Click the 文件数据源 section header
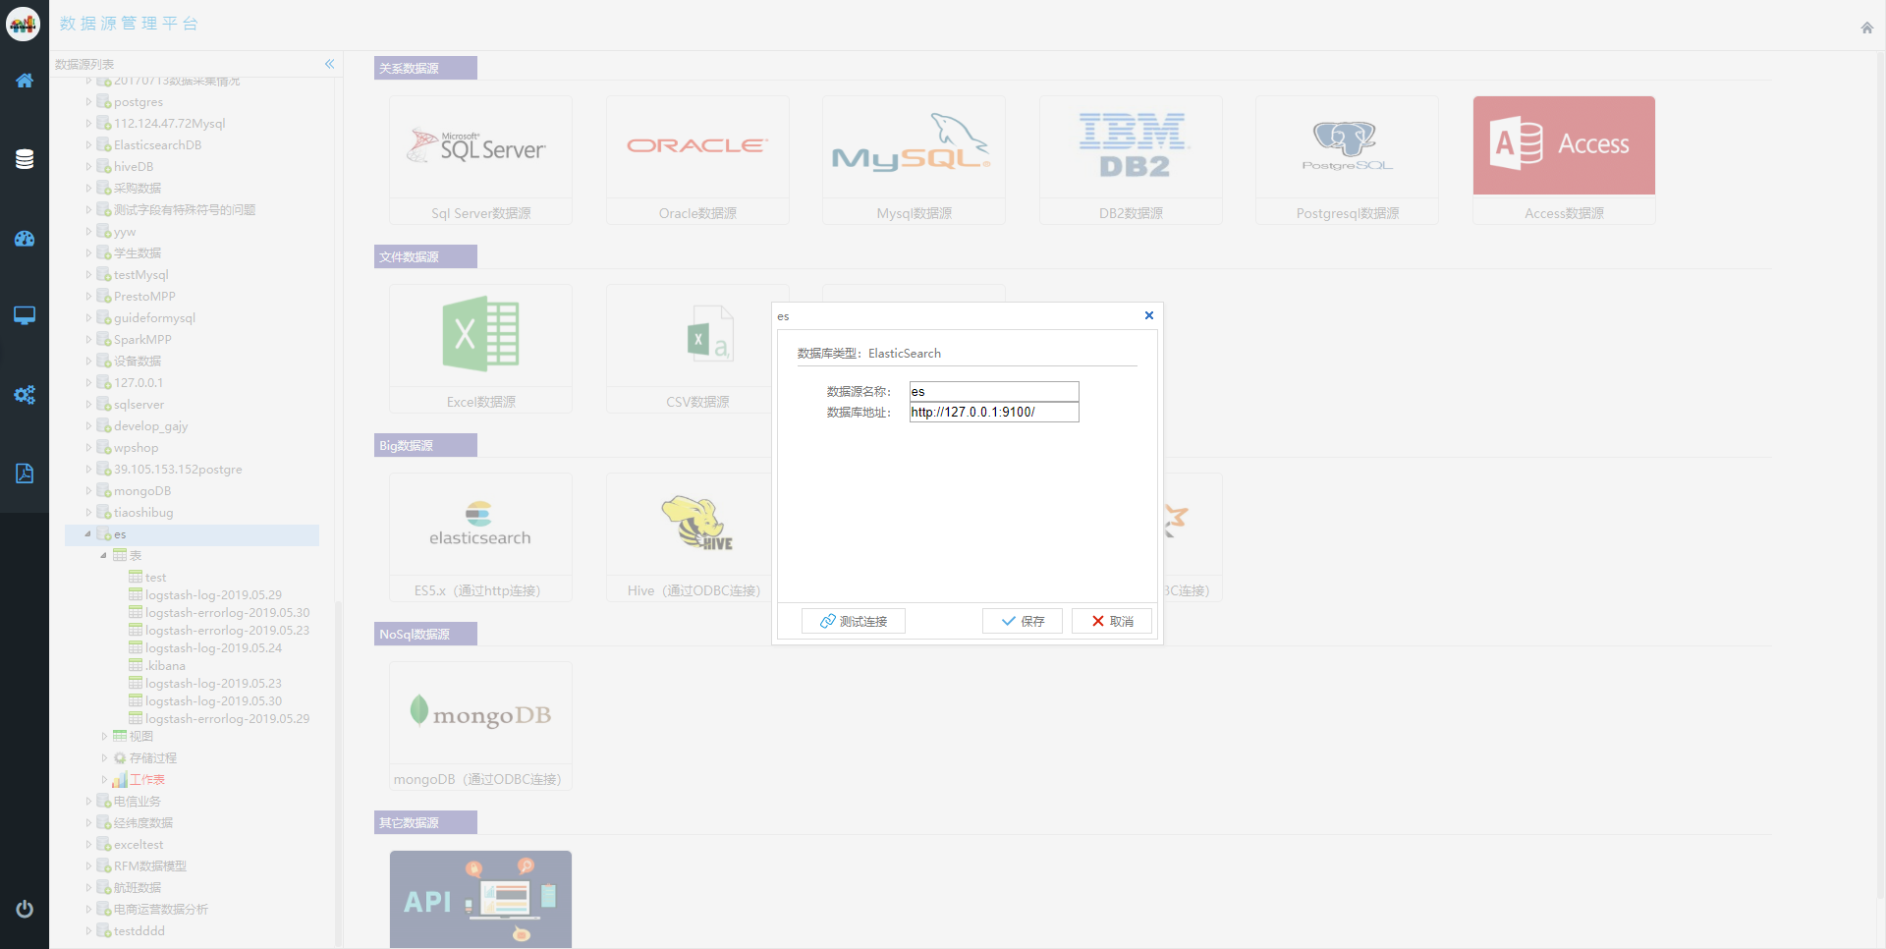This screenshot has height=949, width=1886. click(425, 256)
